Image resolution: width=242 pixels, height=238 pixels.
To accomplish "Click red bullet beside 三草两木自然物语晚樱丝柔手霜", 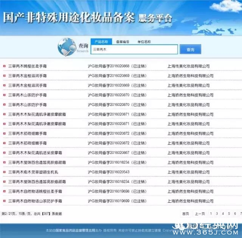I will click(x=4, y=191).
